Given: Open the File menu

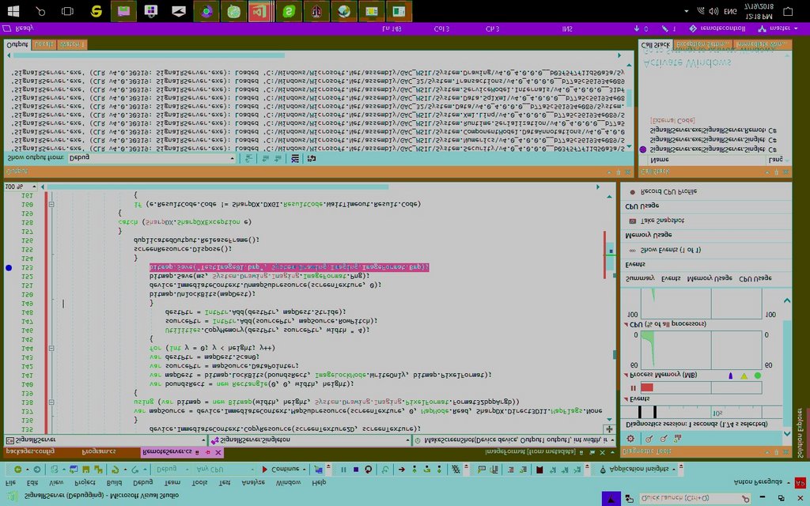Looking at the screenshot, I should pos(10,482).
